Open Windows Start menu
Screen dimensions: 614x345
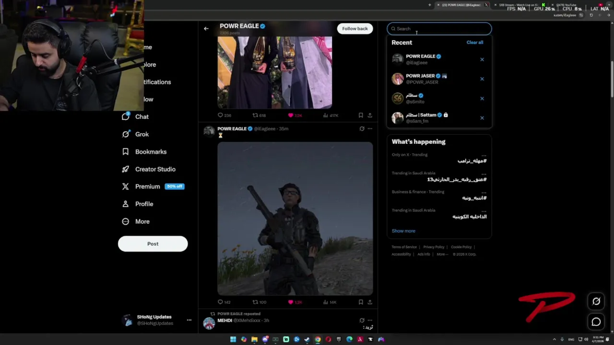[233, 339]
